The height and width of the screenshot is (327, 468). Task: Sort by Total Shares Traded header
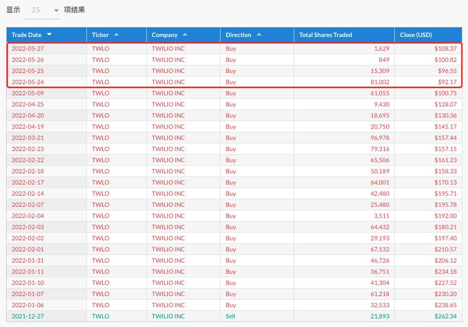point(326,35)
